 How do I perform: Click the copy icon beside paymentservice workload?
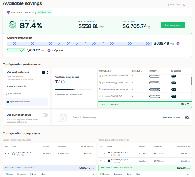pyautogui.click(x=100, y=76)
